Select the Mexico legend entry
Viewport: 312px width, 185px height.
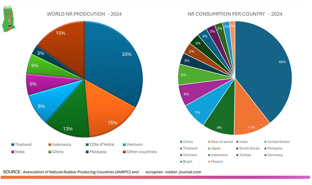tap(217, 162)
